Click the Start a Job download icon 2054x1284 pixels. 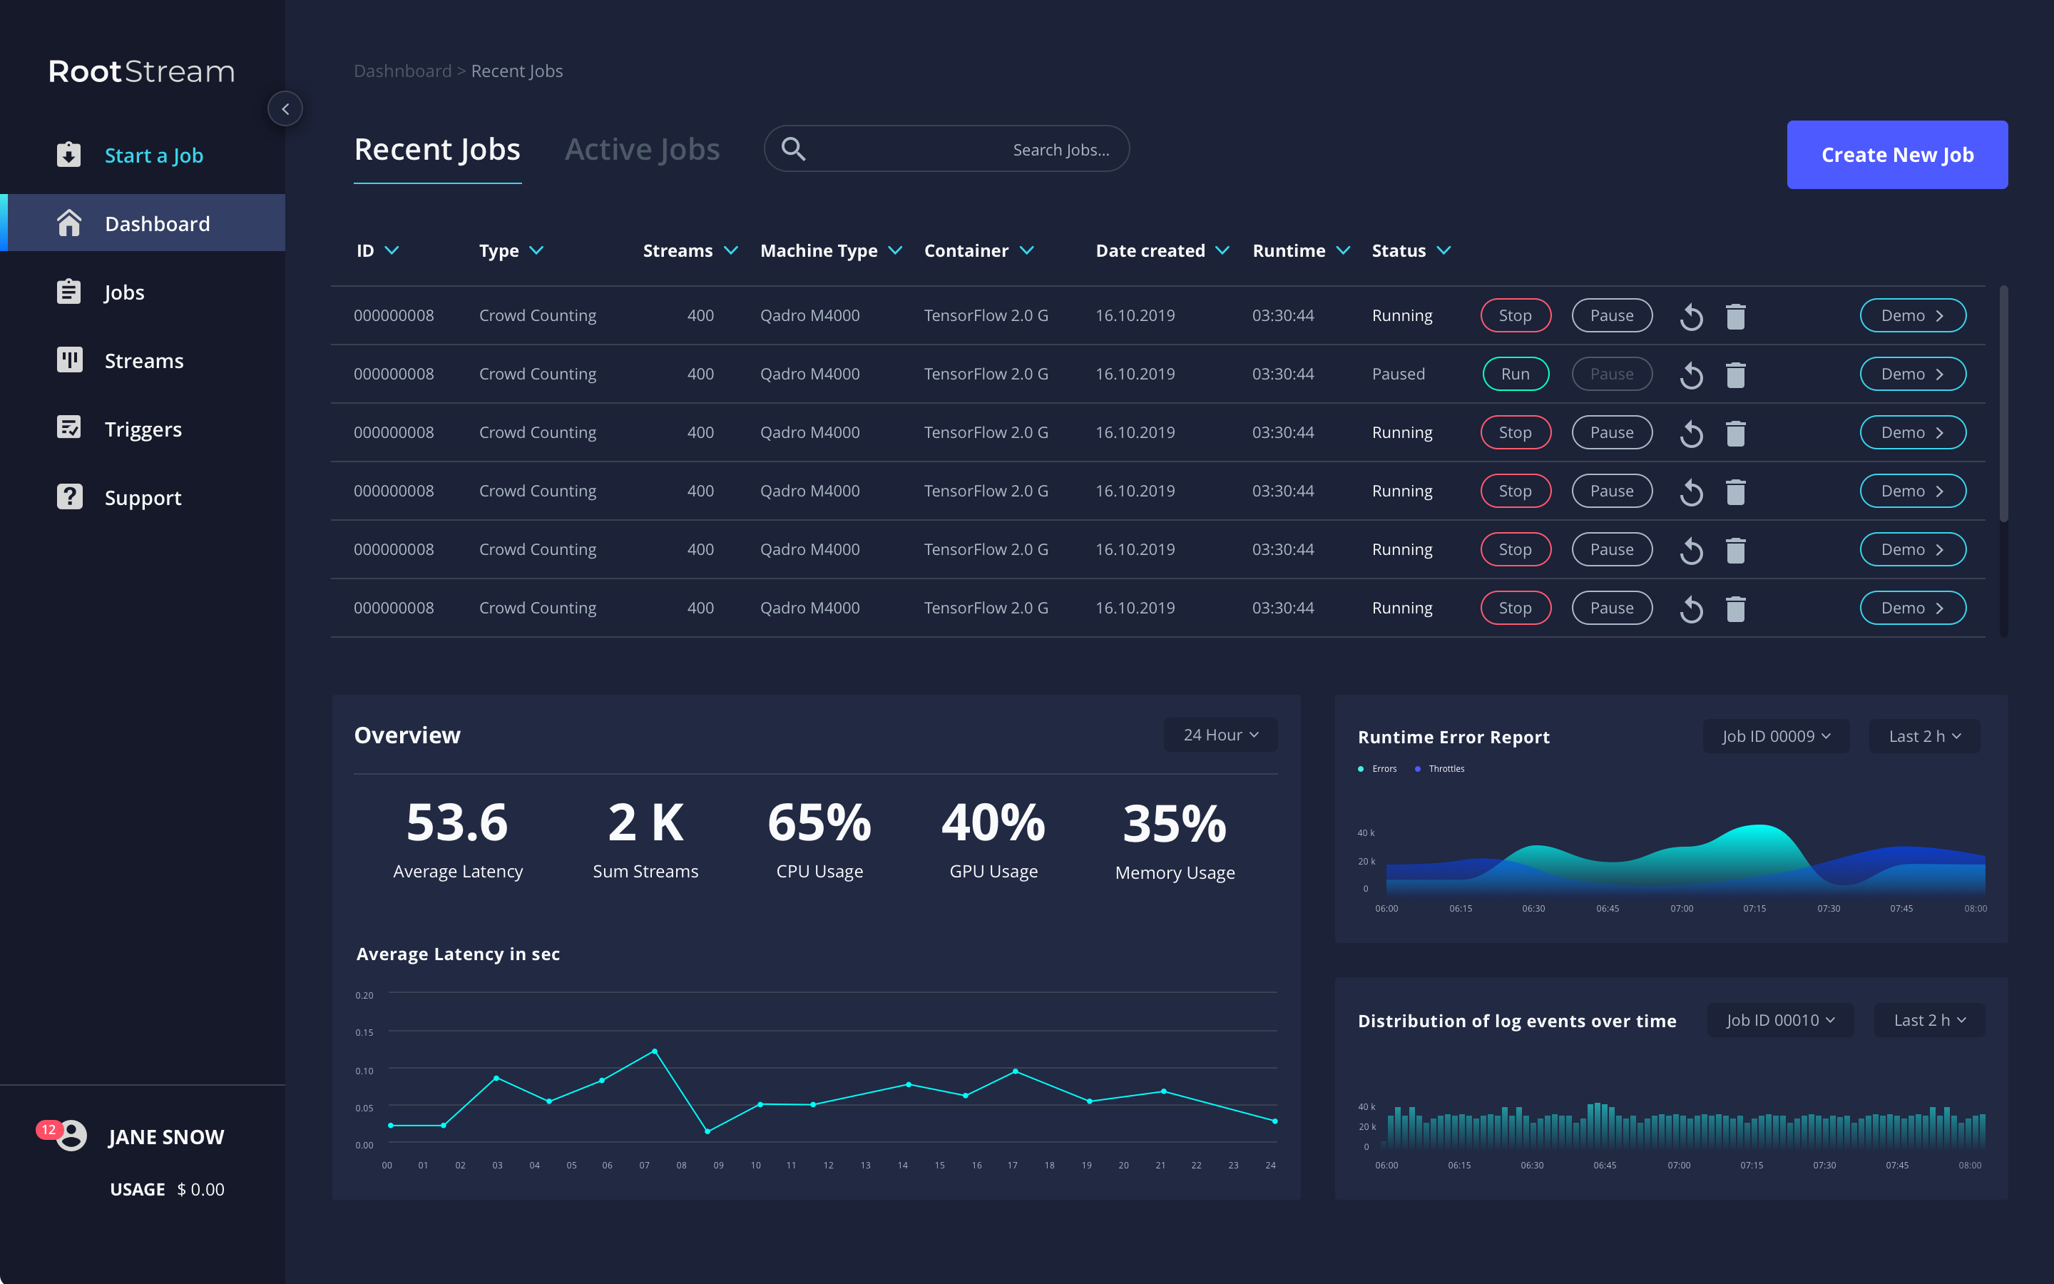68,155
